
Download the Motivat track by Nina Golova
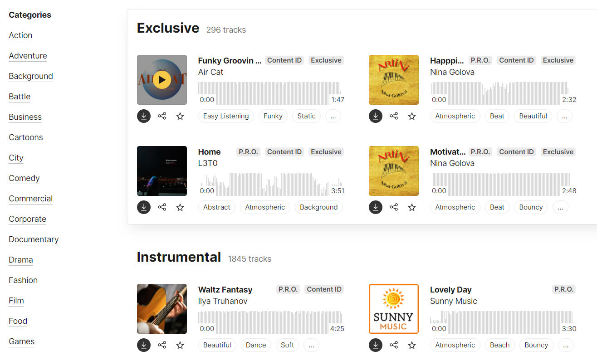[376, 207]
